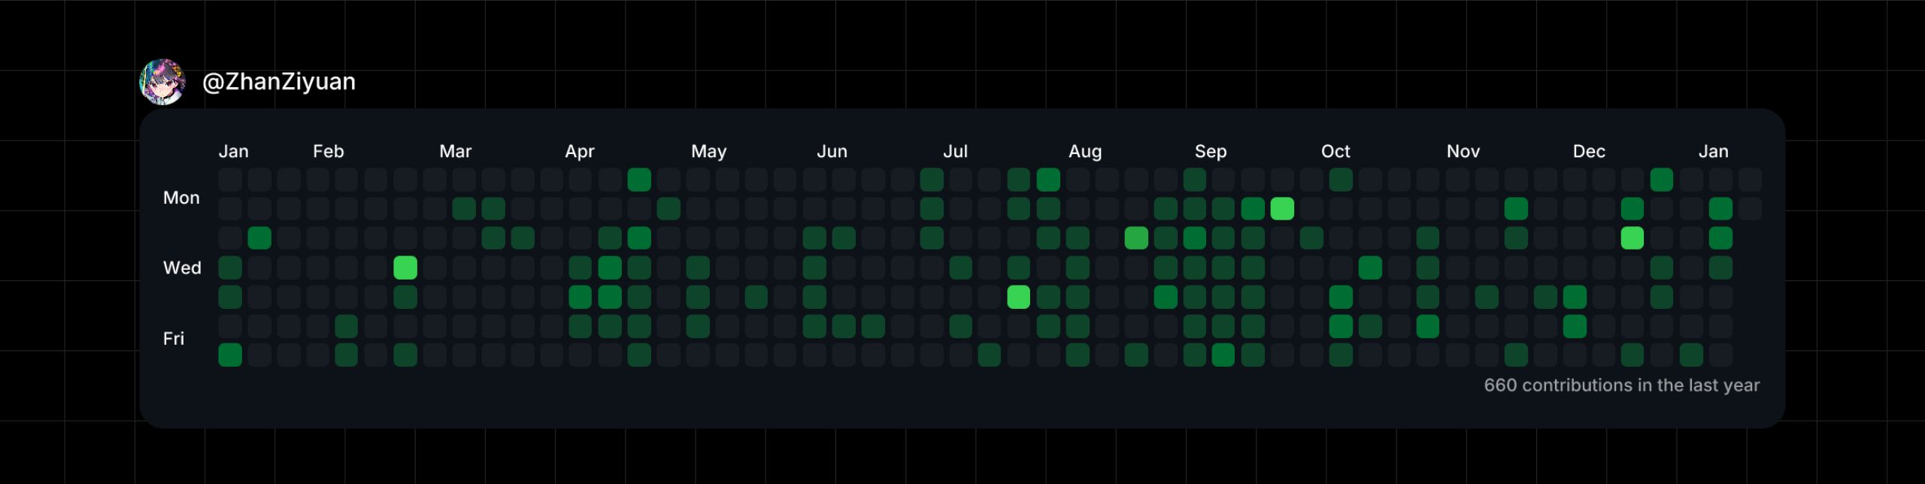The height and width of the screenshot is (484, 1925).
Task: Select the brightest green cell in the second row
Action: click(1282, 209)
